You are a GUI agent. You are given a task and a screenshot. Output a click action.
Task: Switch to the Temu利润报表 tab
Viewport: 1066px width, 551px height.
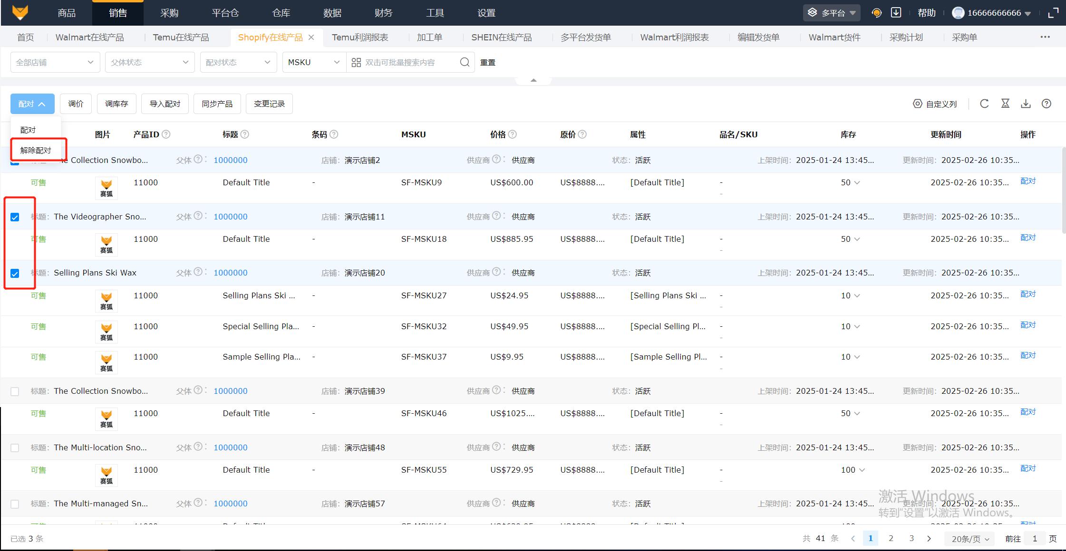click(360, 37)
